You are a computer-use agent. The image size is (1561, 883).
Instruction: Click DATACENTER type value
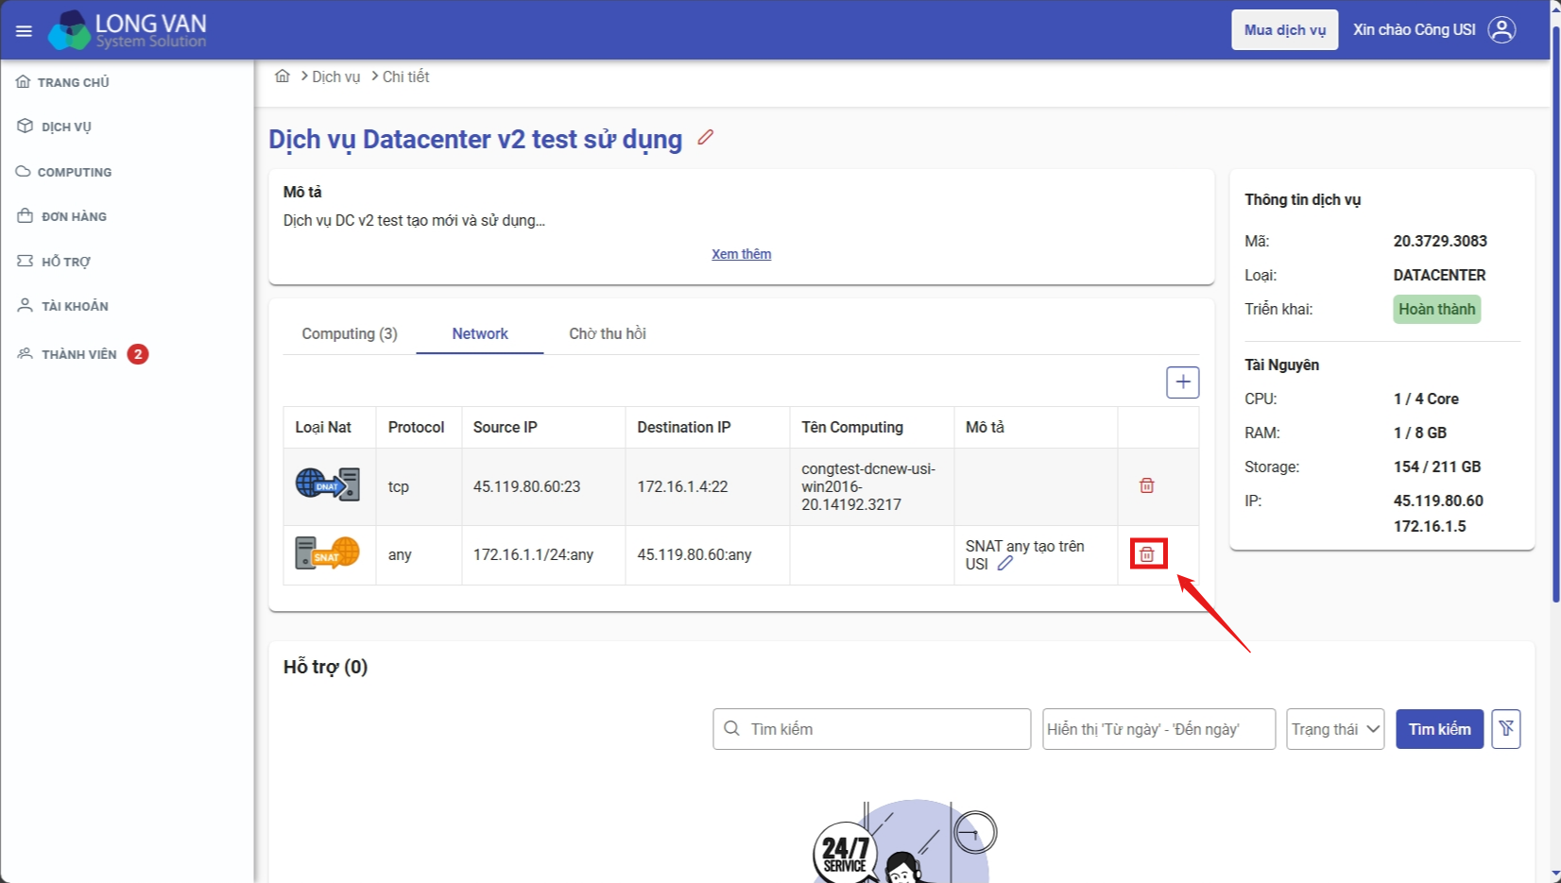coord(1439,275)
